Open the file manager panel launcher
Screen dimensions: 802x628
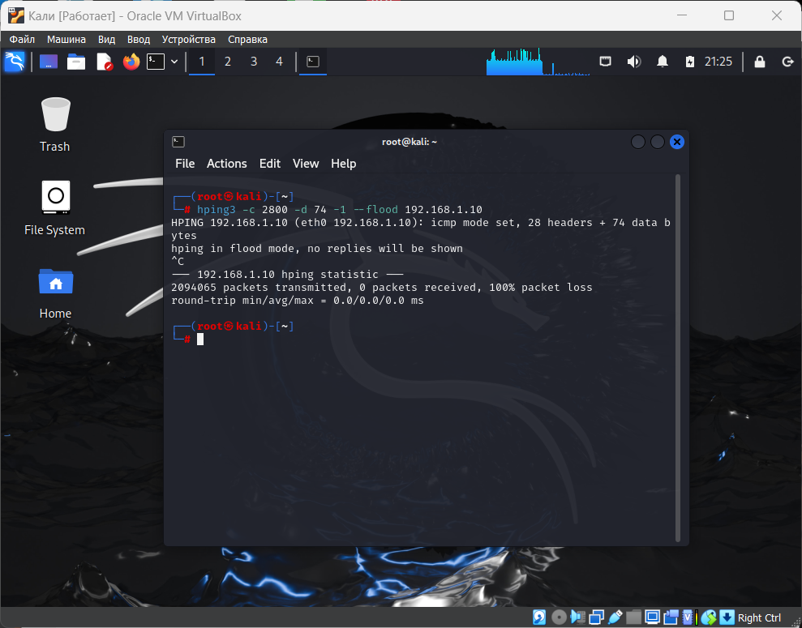[76, 62]
